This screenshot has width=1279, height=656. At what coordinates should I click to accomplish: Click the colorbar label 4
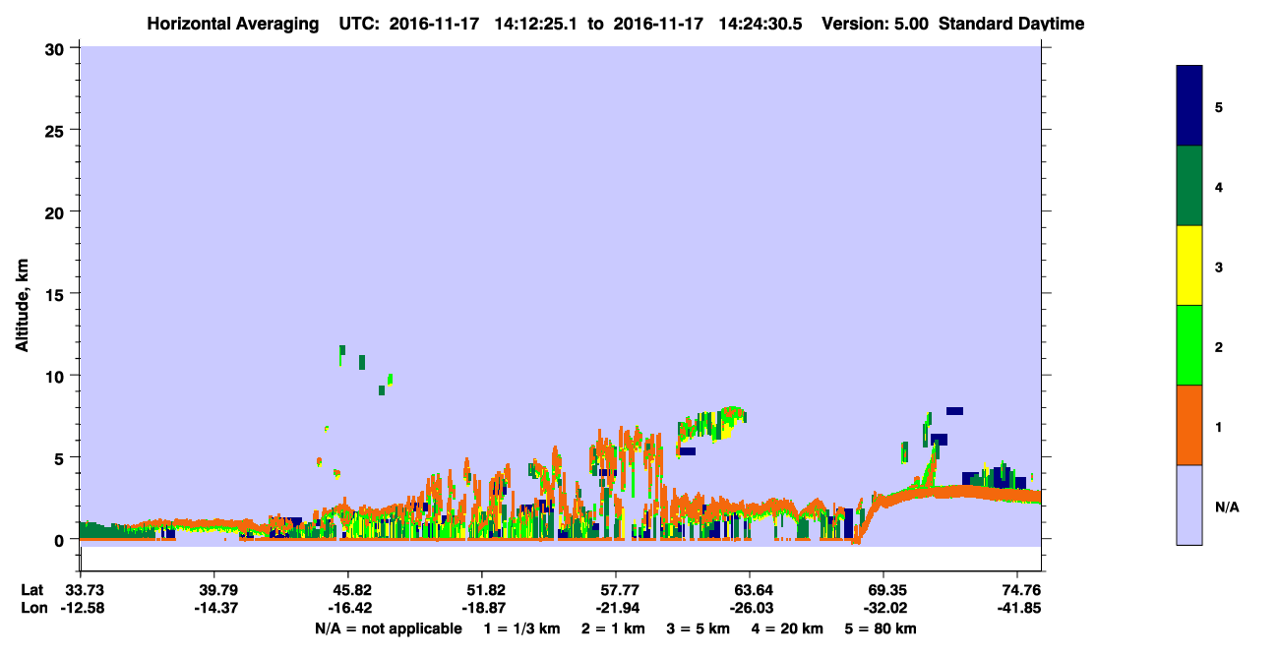tap(1218, 186)
